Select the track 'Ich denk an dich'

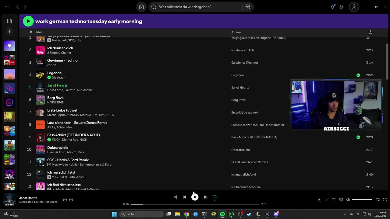point(60,48)
